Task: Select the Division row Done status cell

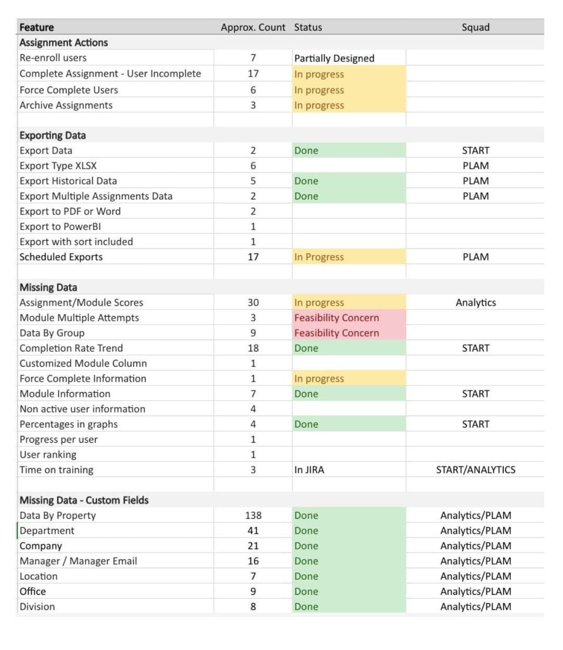Action: [x=349, y=607]
